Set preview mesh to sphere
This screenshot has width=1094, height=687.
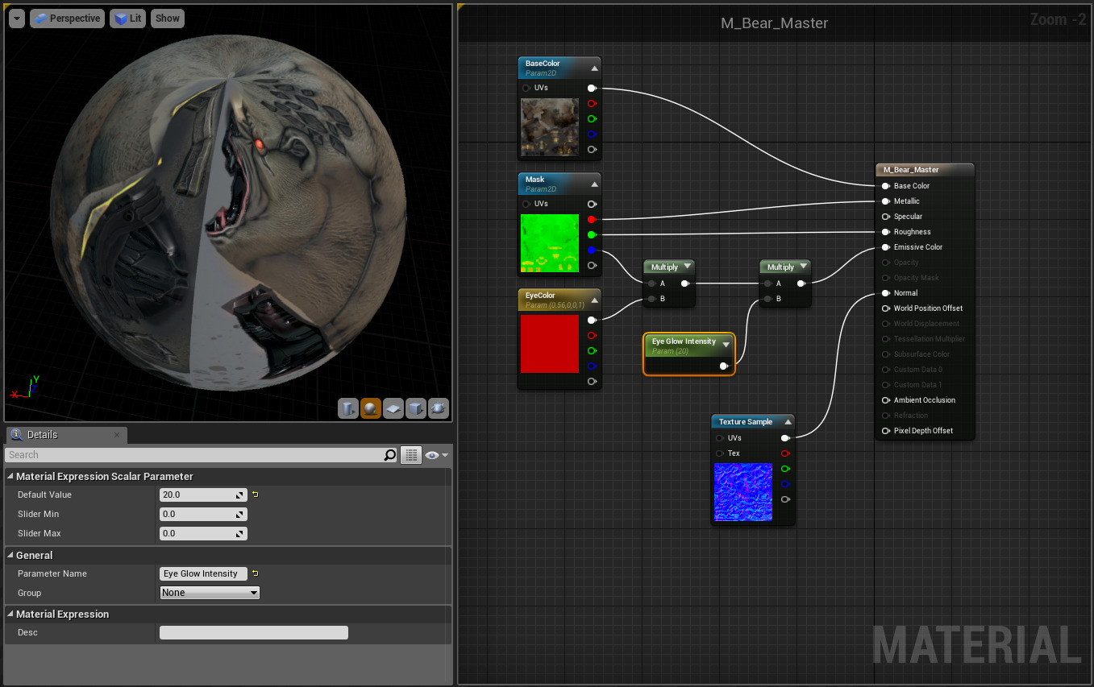click(371, 408)
